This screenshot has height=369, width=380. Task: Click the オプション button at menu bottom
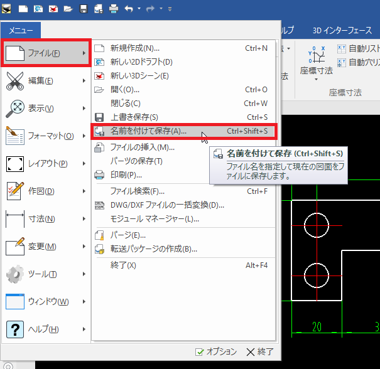point(215,351)
